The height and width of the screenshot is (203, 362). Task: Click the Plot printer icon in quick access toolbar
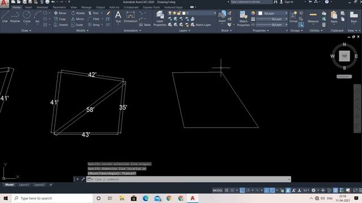click(47, 2)
